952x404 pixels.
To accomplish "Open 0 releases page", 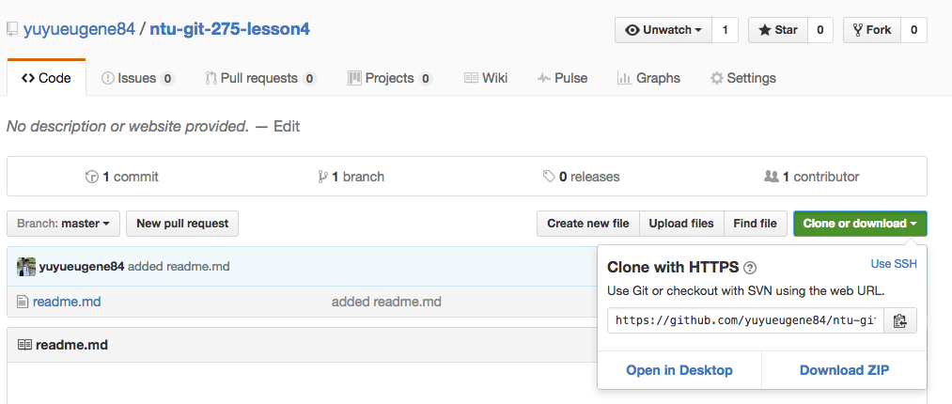I will [x=581, y=177].
